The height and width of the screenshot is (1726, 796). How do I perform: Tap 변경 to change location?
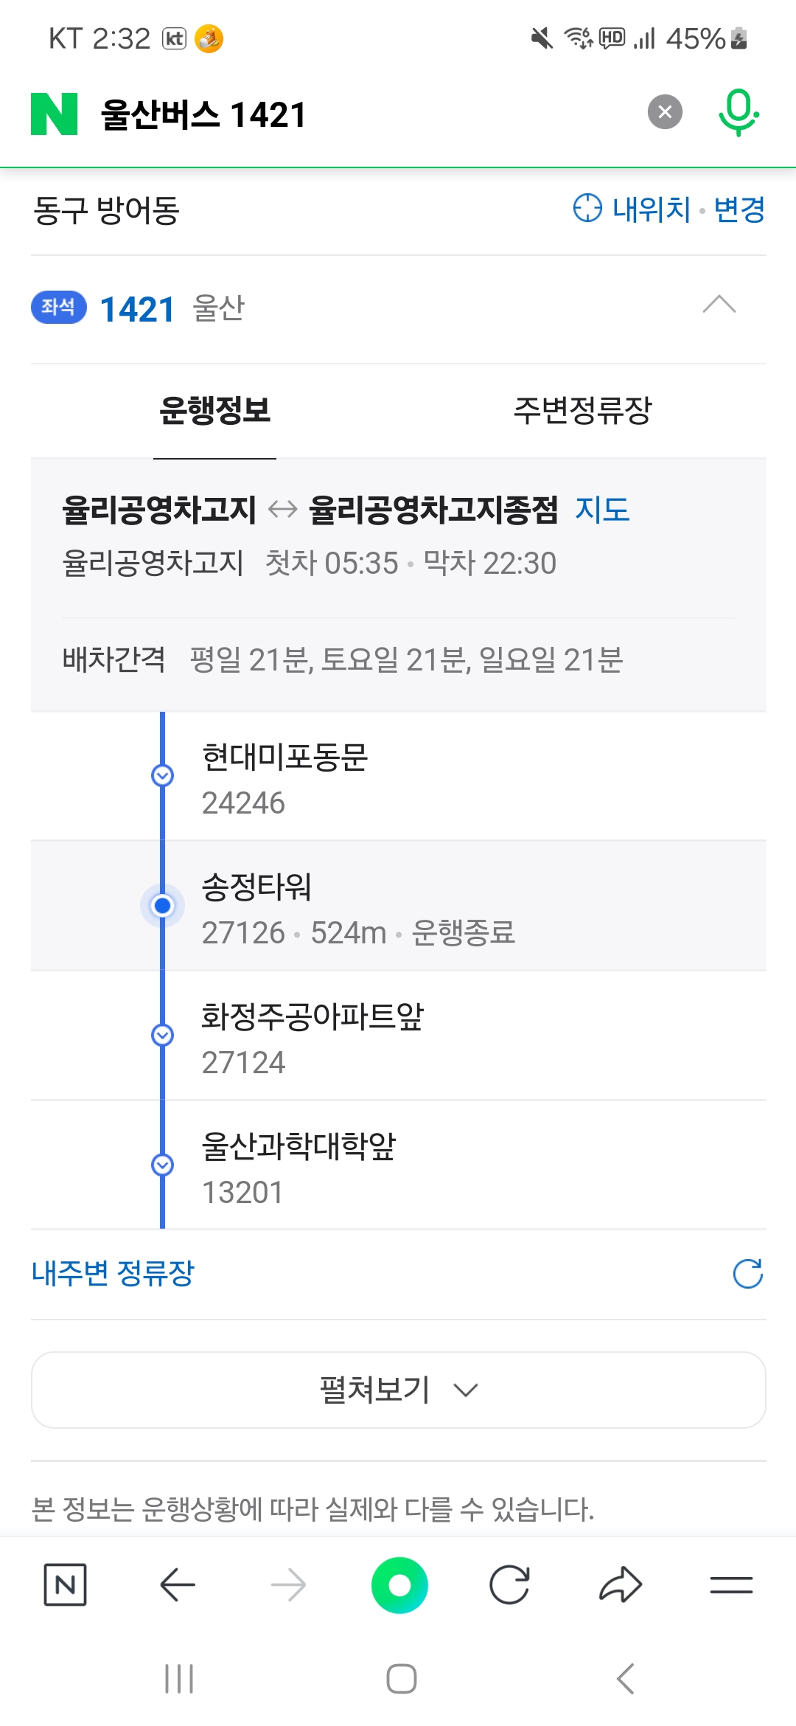(739, 209)
